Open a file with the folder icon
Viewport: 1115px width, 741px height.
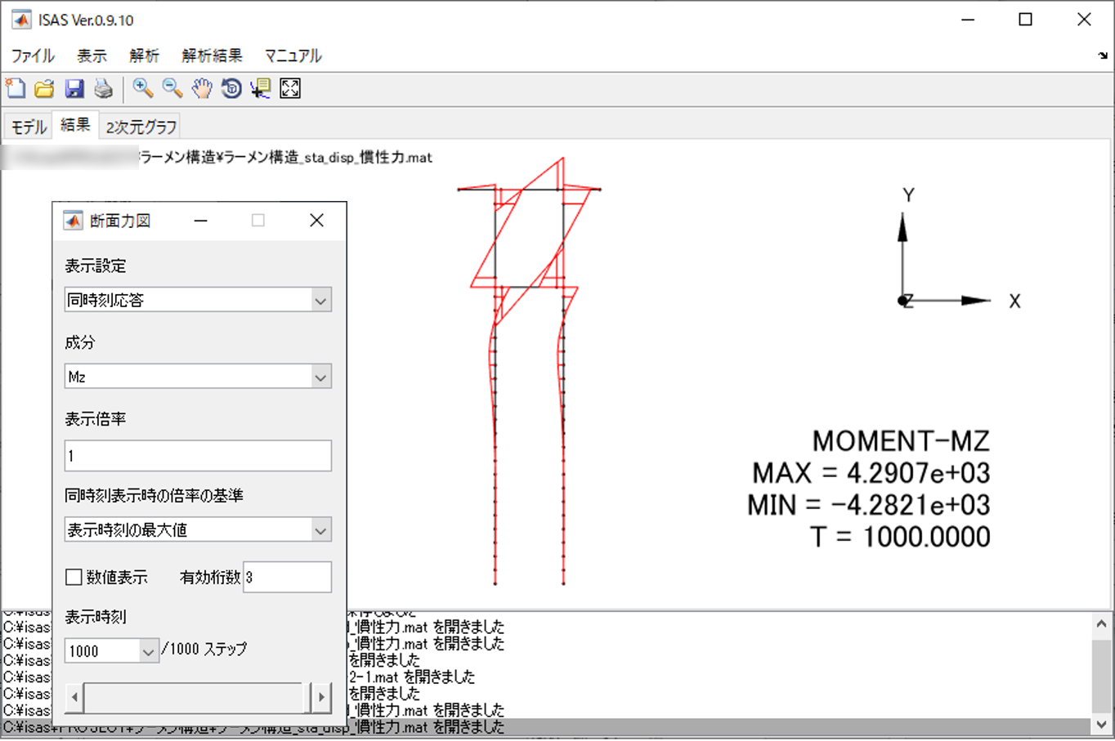click(x=44, y=88)
